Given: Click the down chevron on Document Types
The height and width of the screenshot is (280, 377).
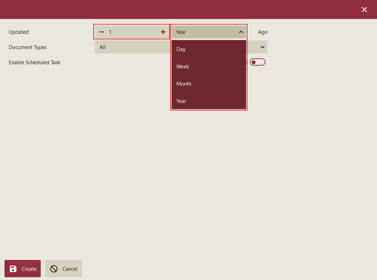Looking at the screenshot, I should pyautogui.click(x=262, y=47).
